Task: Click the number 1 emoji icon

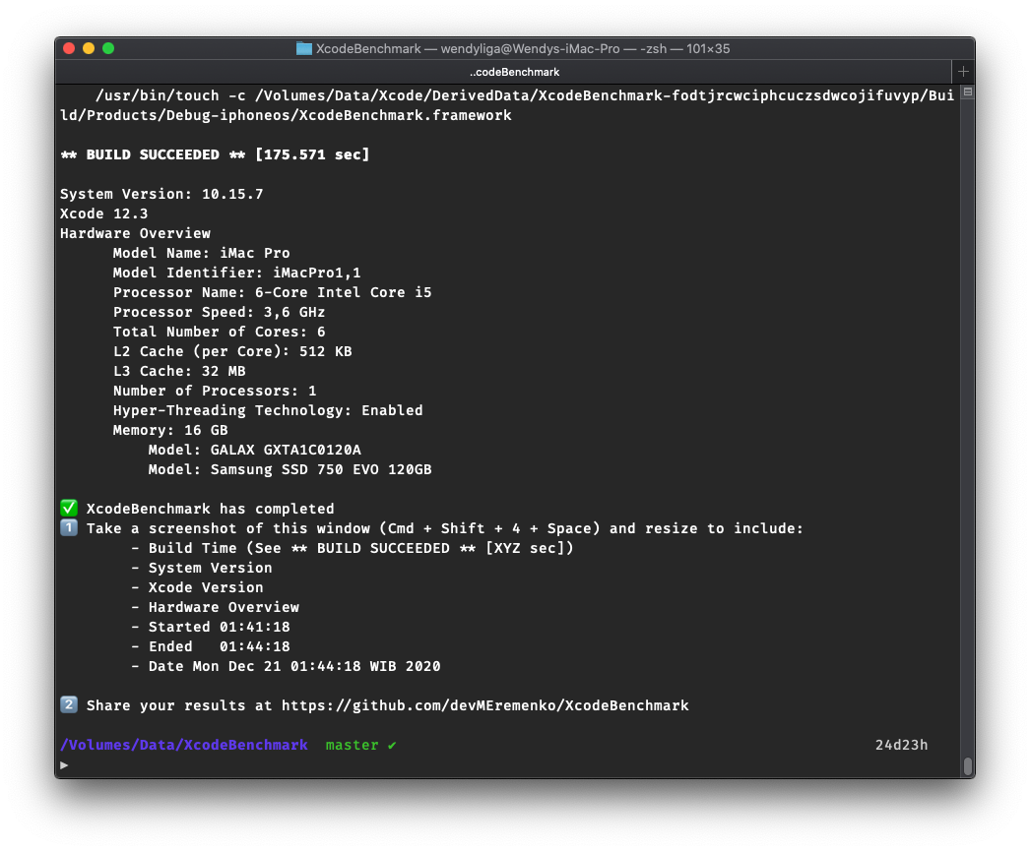Action: pos(69,527)
